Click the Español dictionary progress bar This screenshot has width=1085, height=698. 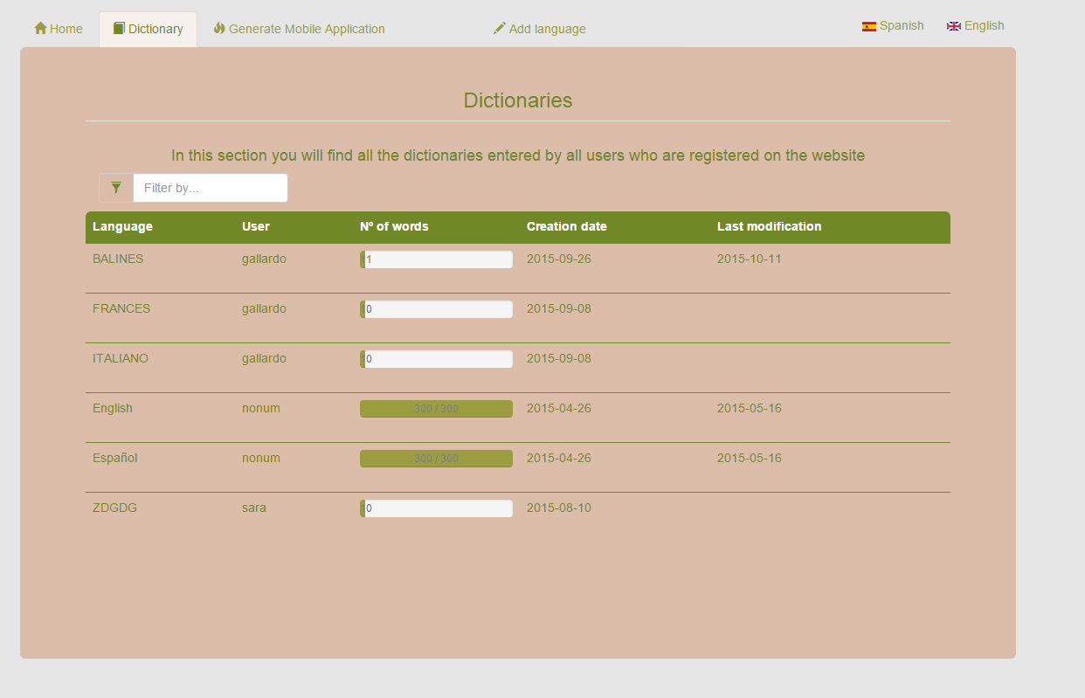pyautogui.click(x=436, y=458)
